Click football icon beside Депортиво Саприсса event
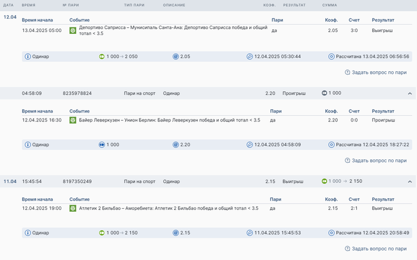This screenshot has height=260, width=417. (x=73, y=30)
